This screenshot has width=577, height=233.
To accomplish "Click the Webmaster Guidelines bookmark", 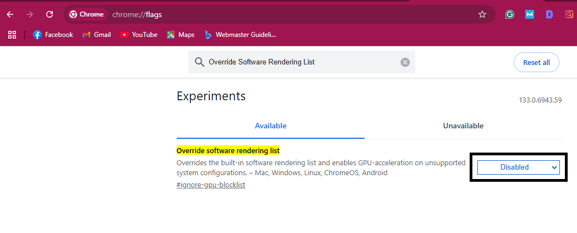I will (240, 35).
